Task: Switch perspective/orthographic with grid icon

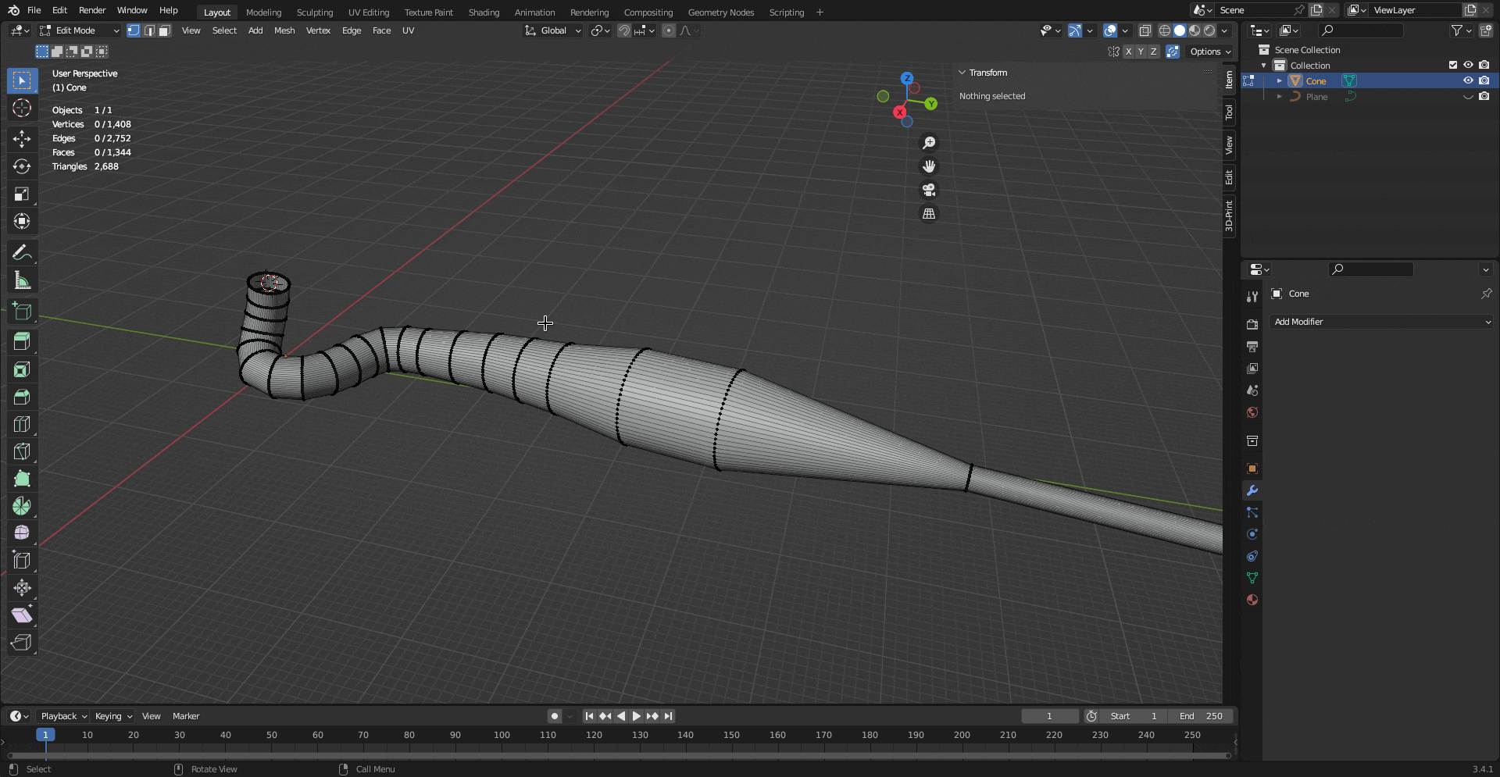Action: click(929, 213)
